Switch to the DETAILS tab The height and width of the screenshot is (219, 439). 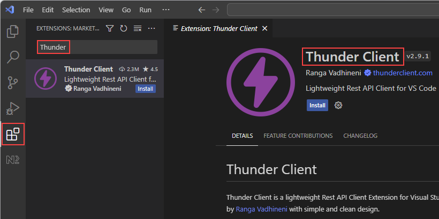[242, 136]
